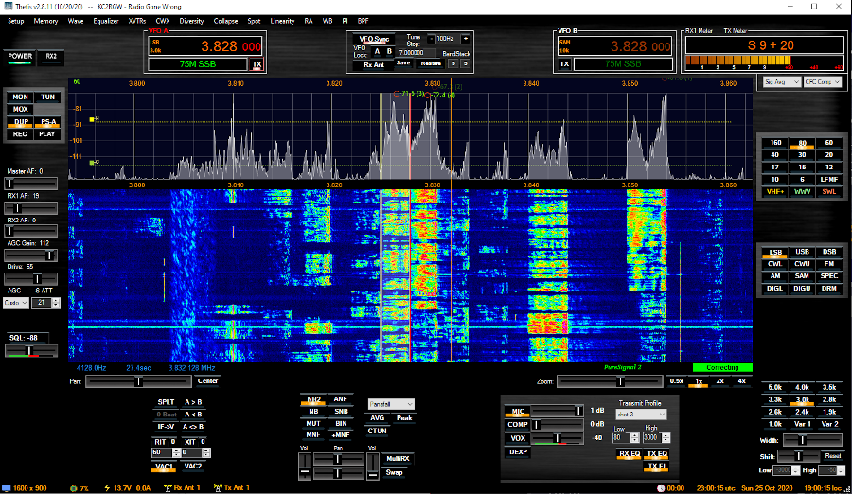The width and height of the screenshot is (852, 494).
Task: Toggle VAC1 virtual audio cable
Action: [x=164, y=467]
